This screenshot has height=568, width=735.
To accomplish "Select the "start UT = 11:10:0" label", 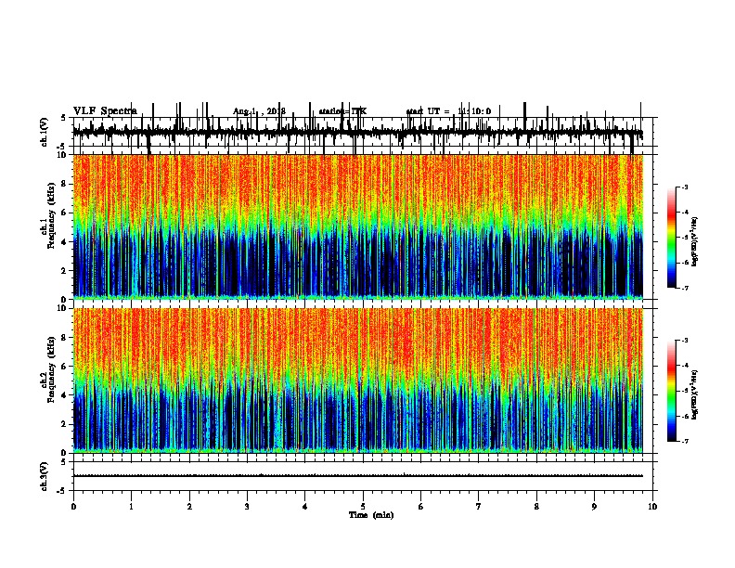I will pos(448,111).
